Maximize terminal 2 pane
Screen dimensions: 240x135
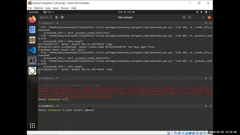[206, 78]
